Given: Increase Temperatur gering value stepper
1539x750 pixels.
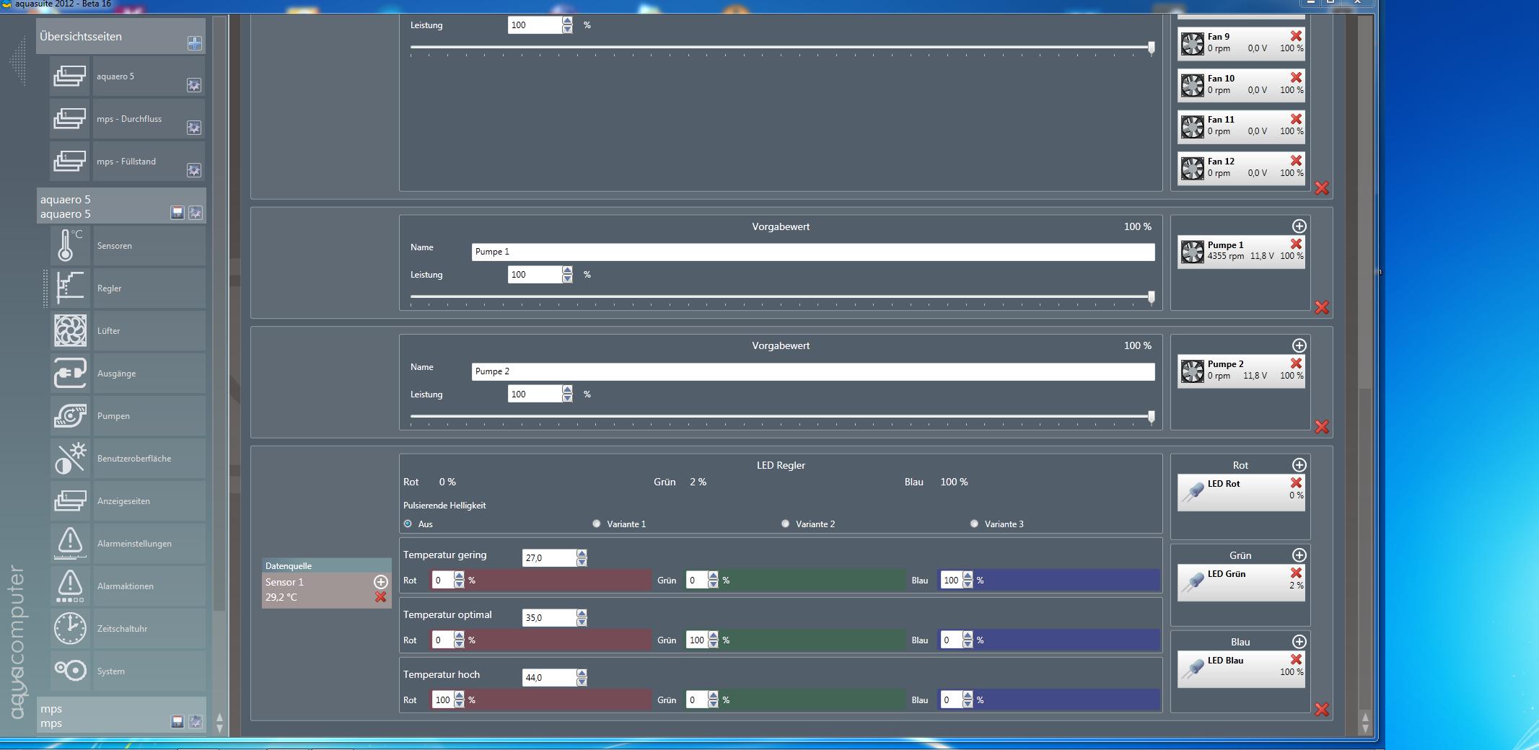Looking at the screenshot, I should pos(582,554).
